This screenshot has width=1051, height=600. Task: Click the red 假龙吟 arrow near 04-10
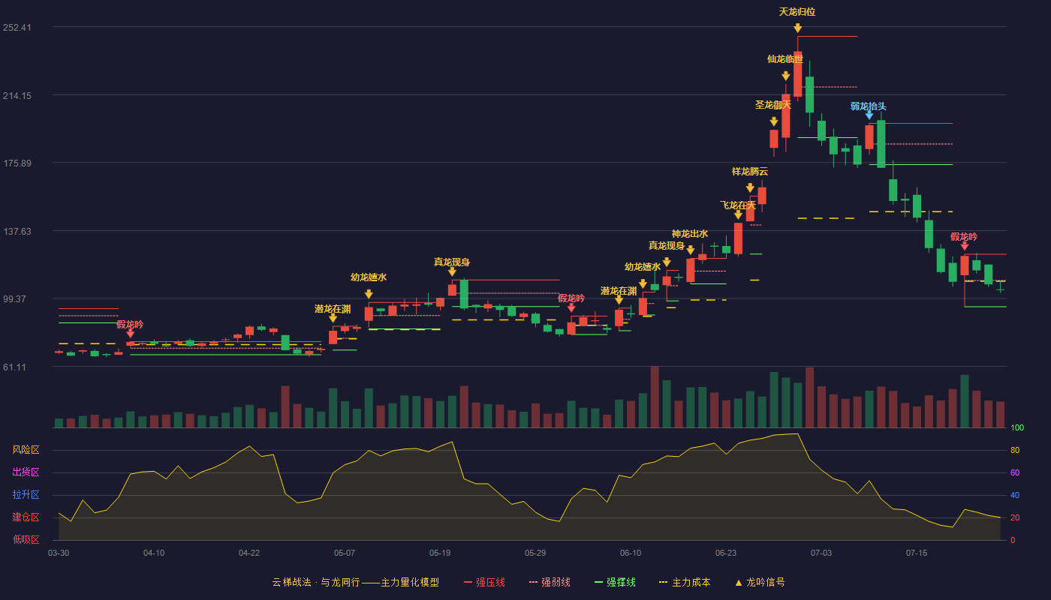[x=130, y=334]
